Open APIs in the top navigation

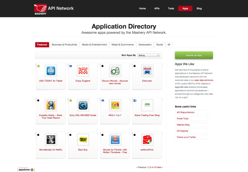[157, 9]
